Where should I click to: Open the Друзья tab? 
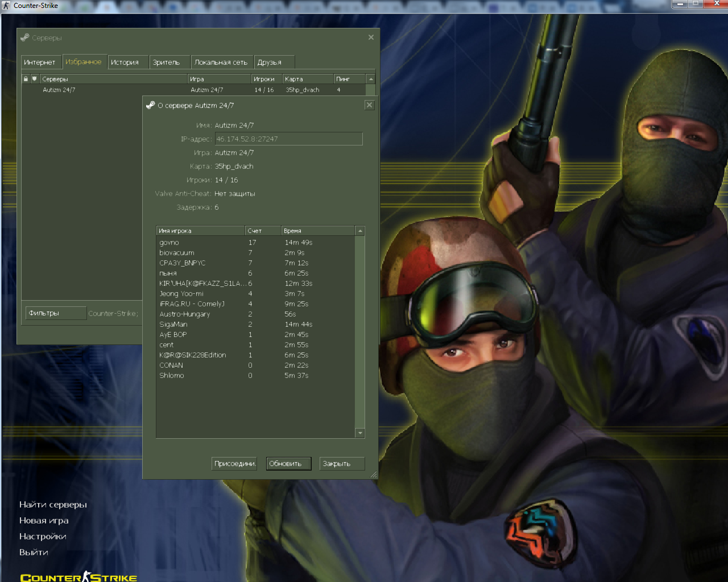click(275, 62)
